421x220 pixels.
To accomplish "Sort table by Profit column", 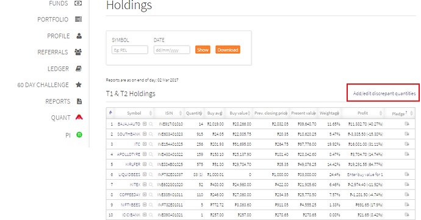I will click(x=363, y=113).
